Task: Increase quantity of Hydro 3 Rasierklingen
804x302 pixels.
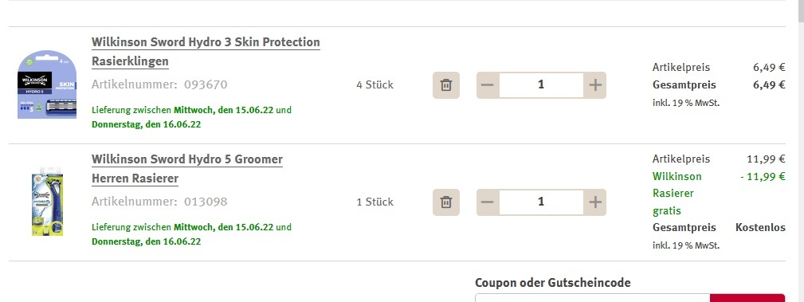Action: point(594,85)
